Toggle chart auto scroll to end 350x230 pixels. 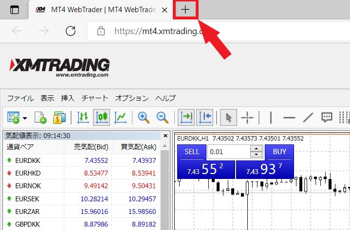click(186, 117)
